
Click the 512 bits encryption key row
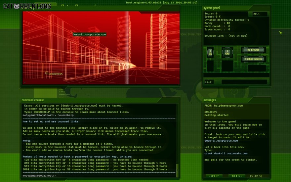tap(96, 166)
